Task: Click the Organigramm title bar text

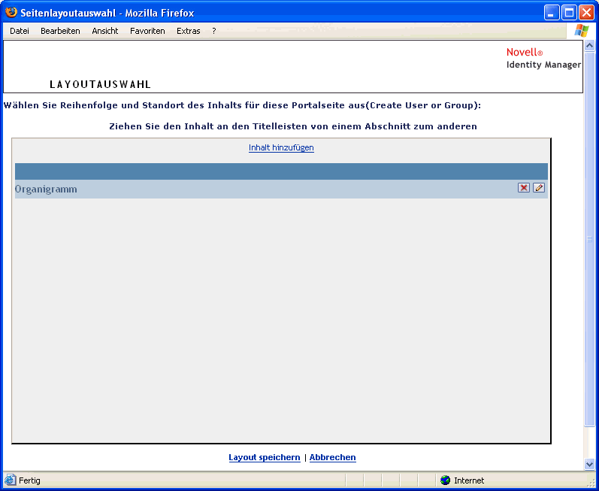Action: pos(46,189)
